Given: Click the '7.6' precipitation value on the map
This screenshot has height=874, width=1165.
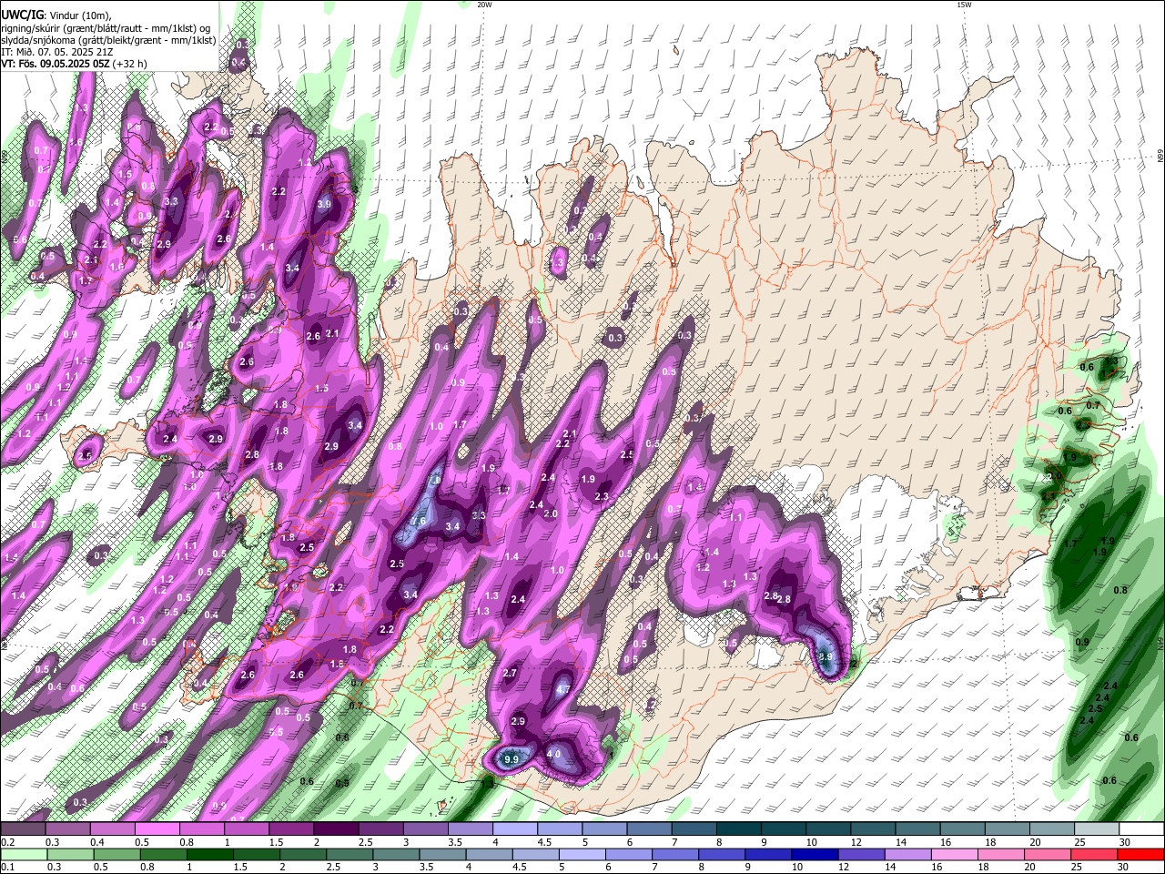Looking at the screenshot, I should coord(418,521).
